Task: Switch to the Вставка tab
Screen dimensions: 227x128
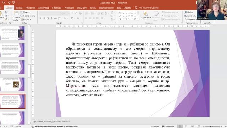Action: [x=19, y=8]
